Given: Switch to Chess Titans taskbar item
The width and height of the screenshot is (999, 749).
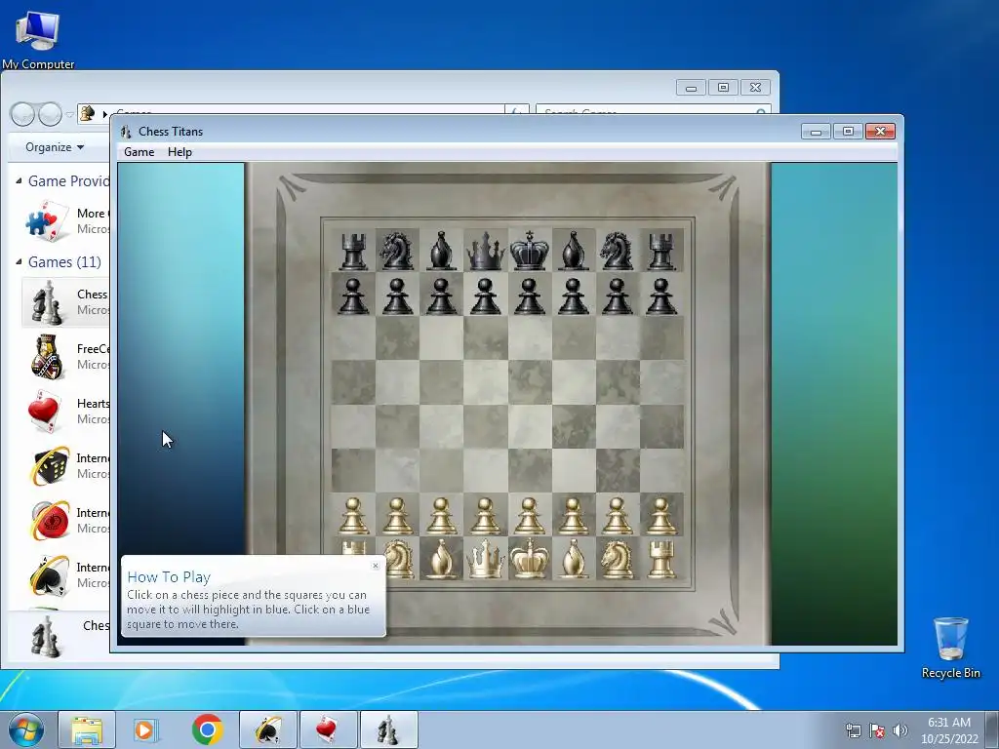Looking at the screenshot, I should (x=388, y=729).
